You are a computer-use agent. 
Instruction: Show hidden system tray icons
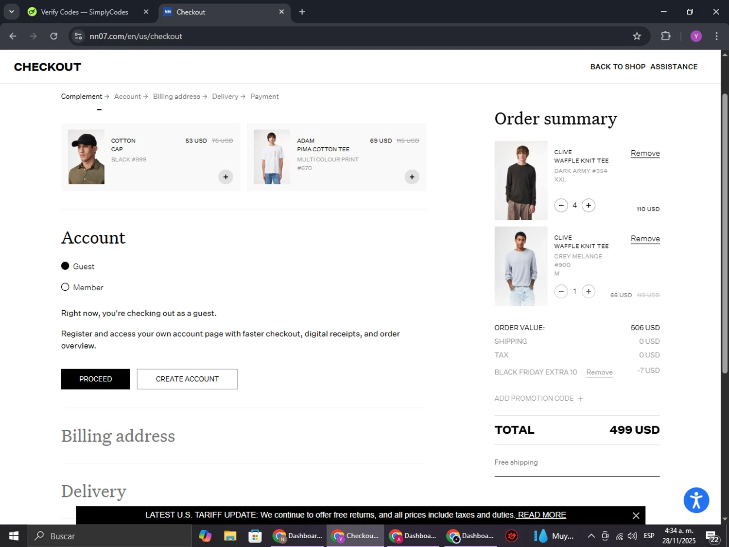point(591,536)
